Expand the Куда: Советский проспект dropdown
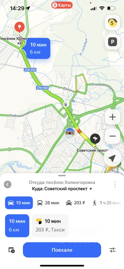Image resolution: width=124 pixels, height=269 pixels. point(62,189)
